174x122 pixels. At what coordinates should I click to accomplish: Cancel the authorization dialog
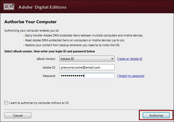point(18,115)
